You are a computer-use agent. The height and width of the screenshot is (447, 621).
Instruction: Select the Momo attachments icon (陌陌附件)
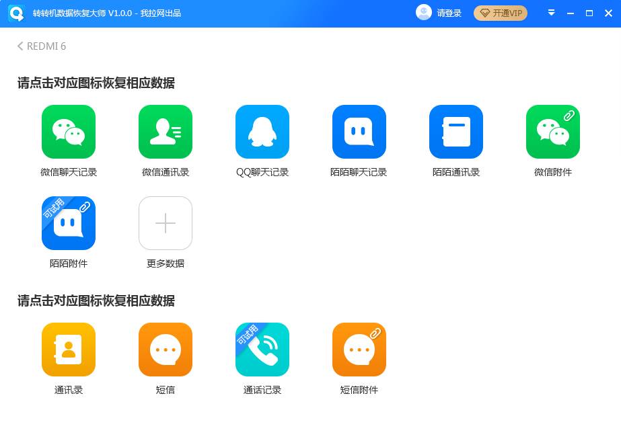69,223
